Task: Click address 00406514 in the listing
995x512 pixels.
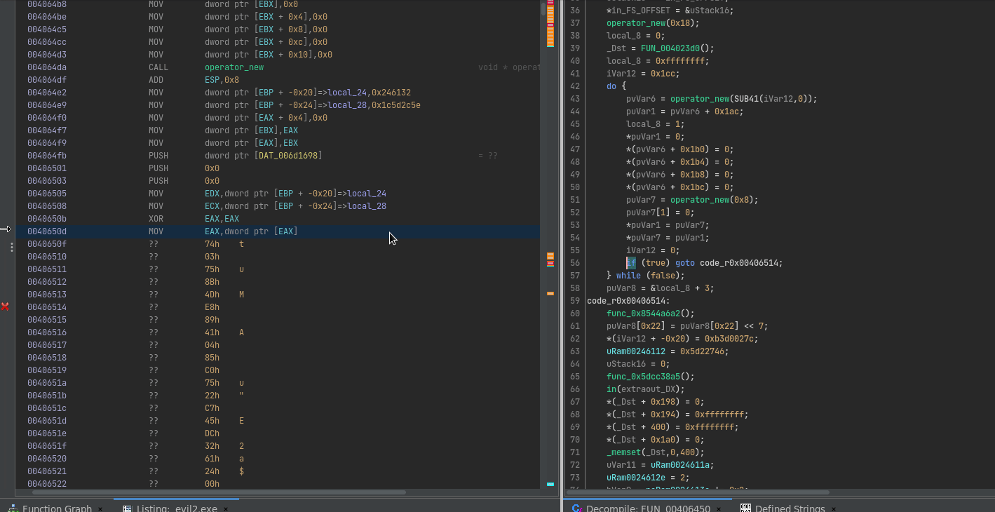Action: click(x=47, y=307)
